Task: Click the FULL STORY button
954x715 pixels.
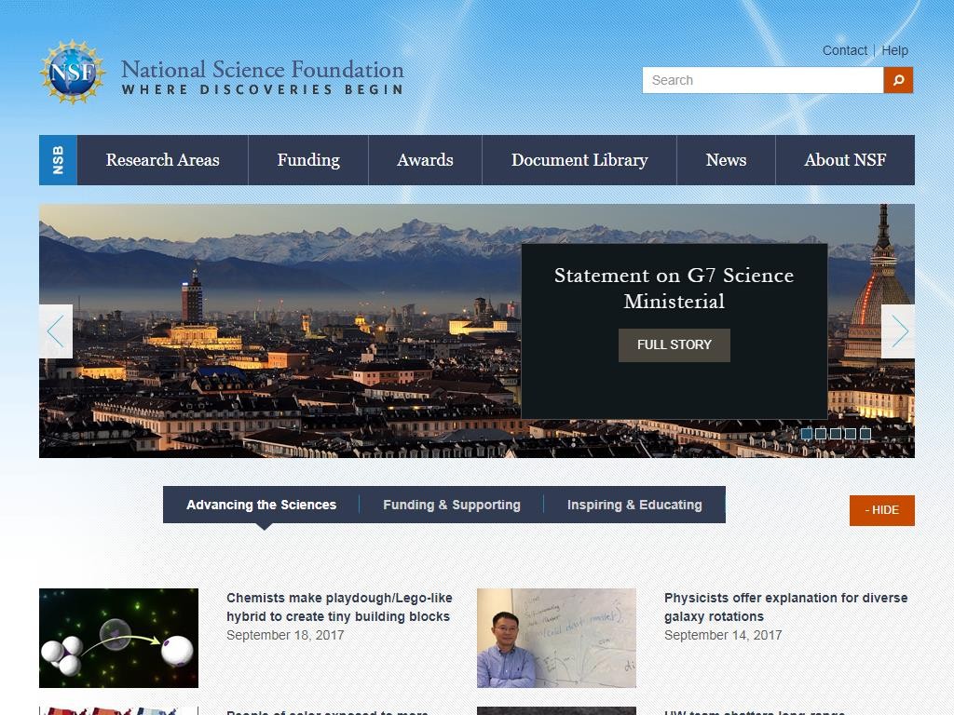Action: pyautogui.click(x=675, y=344)
